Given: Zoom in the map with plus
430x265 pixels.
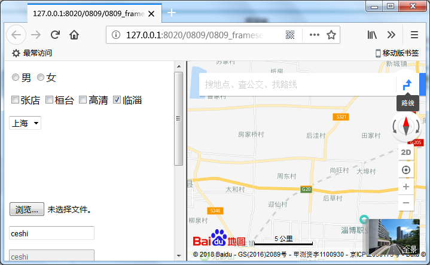Looking at the screenshot, I should coord(406,187).
